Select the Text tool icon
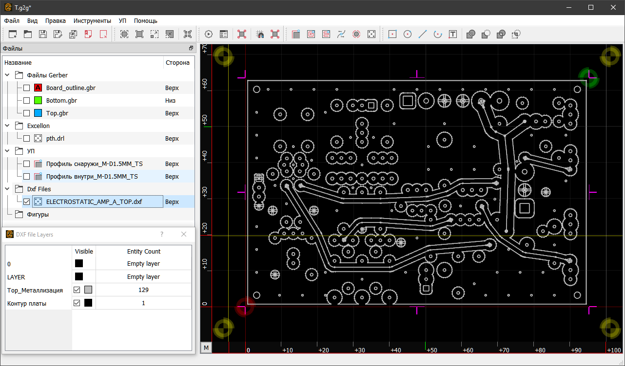This screenshot has height=366, width=625. coord(453,34)
